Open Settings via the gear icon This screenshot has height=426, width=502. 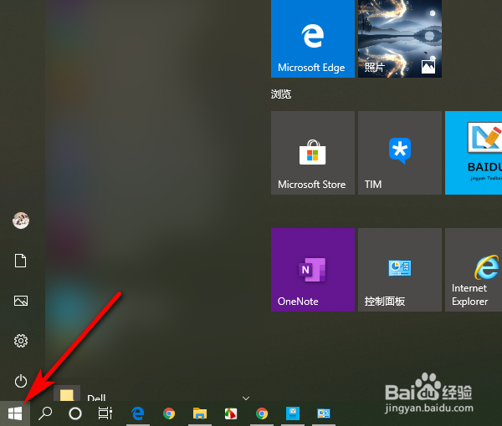pyautogui.click(x=21, y=341)
